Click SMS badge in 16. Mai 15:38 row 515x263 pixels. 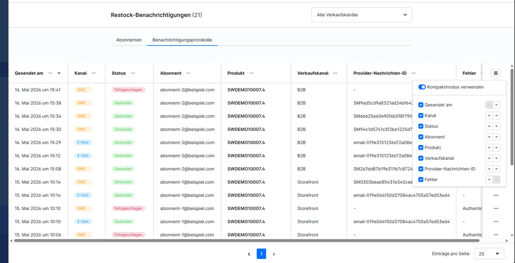[x=83, y=103]
